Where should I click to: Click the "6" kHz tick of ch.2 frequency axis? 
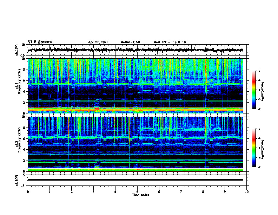point(24,139)
